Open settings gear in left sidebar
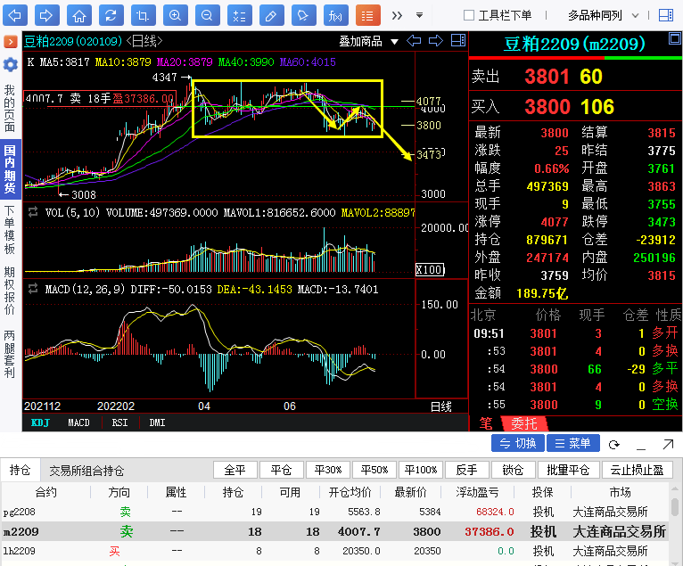 point(10,64)
